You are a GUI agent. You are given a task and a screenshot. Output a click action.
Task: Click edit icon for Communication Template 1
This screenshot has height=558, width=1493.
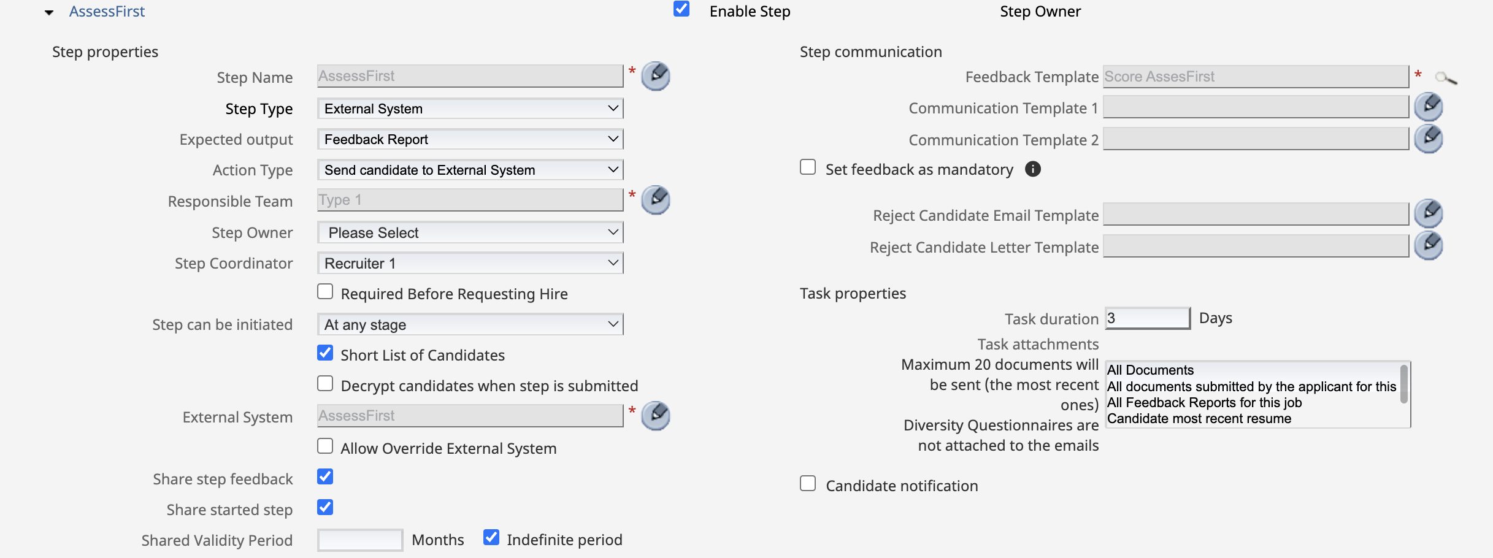point(1428,107)
